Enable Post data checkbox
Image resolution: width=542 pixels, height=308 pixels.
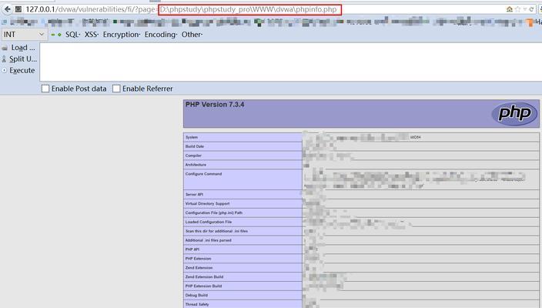45,89
